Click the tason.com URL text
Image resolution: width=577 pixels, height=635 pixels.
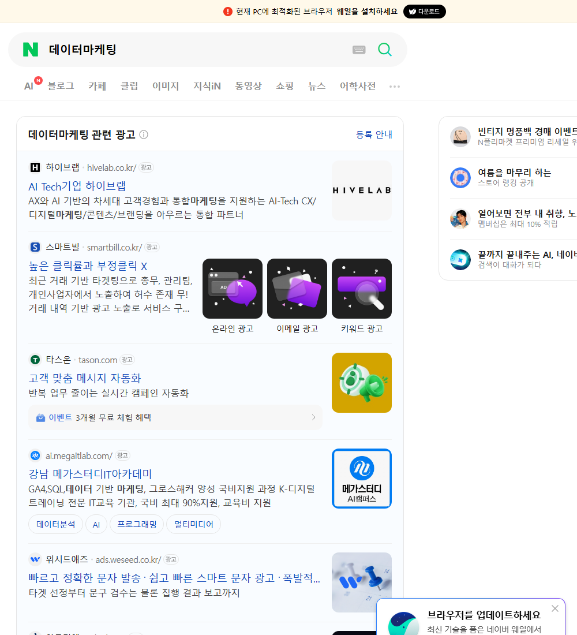(x=98, y=360)
